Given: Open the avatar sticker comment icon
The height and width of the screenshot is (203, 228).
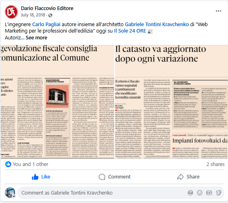Looking at the screenshot, I should click(x=190, y=193).
